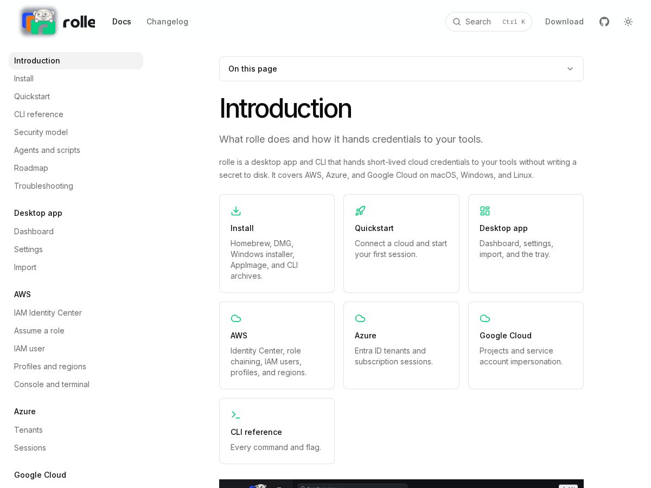This screenshot has height=488, width=651.
Task: Click the Desktop app sidebar heading
Action: (38, 213)
